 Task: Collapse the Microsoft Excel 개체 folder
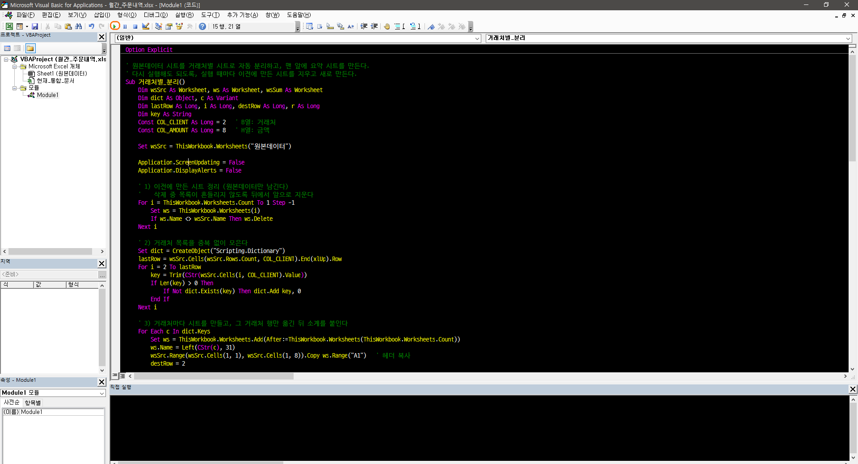coord(15,67)
